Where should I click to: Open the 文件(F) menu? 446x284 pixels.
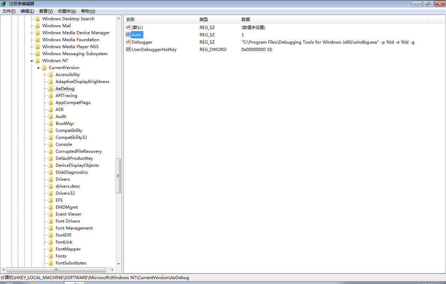pyautogui.click(x=9, y=11)
